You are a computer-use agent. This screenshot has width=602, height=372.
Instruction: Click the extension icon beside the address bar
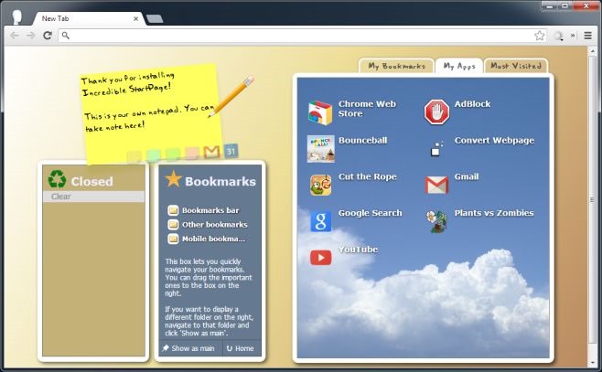point(558,36)
